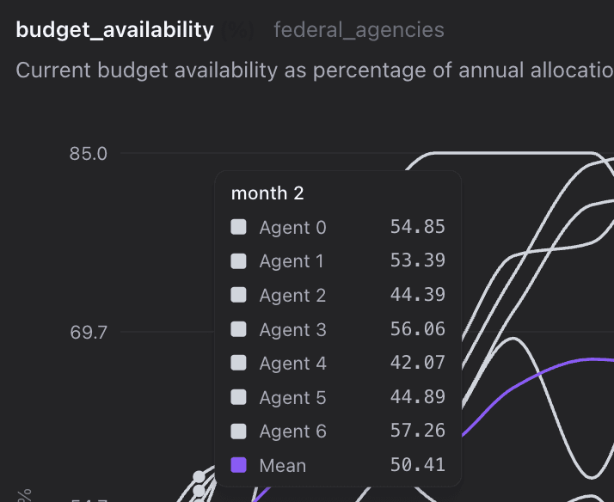Click the Agent 3 label text
Viewport: 614px width, 502px height.
[292, 329]
